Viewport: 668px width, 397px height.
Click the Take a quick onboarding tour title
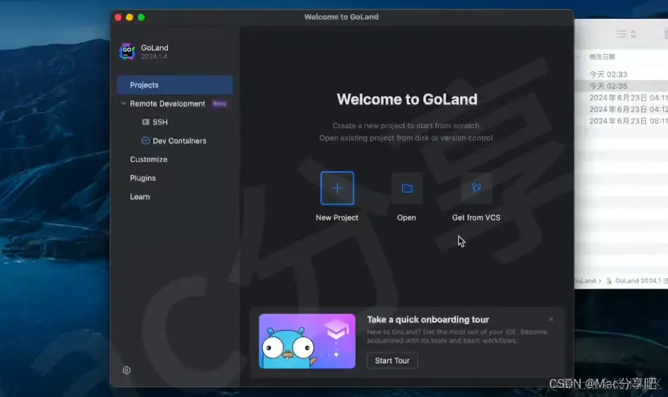point(428,320)
